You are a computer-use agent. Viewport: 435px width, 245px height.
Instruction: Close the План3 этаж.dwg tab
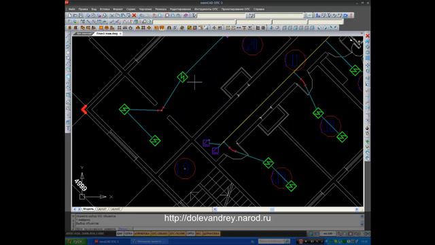(x=120, y=33)
